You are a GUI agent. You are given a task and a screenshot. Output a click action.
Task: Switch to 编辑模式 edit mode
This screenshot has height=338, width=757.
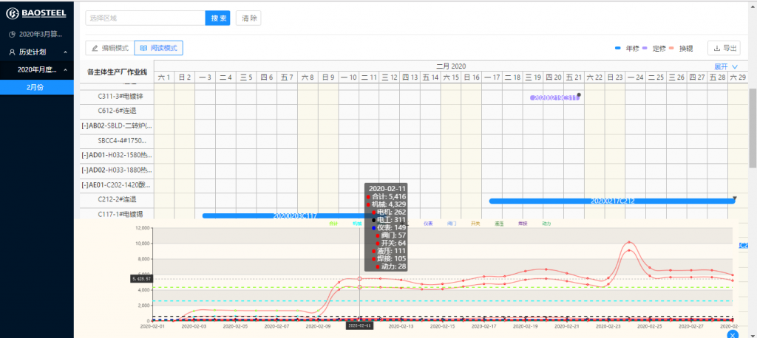[x=109, y=48]
